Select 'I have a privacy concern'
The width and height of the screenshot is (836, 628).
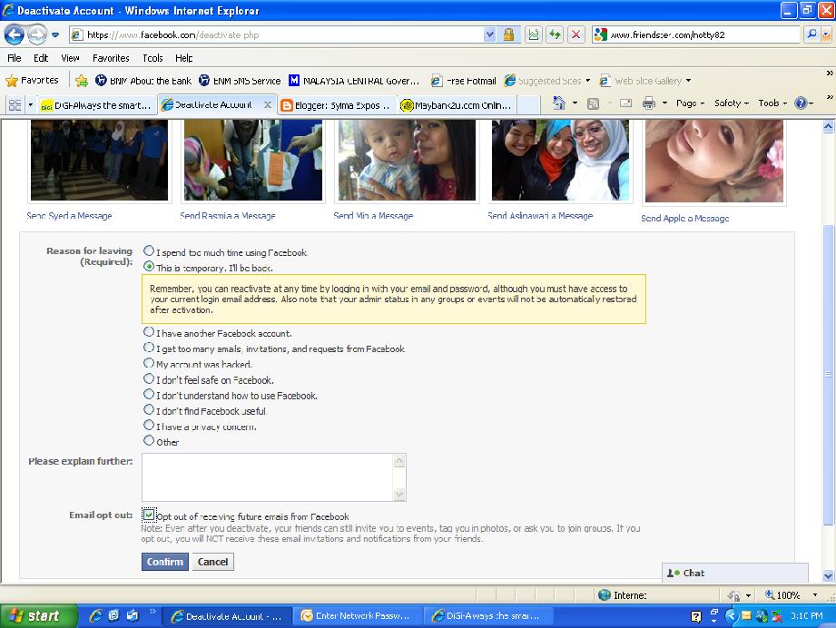pyautogui.click(x=149, y=425)
